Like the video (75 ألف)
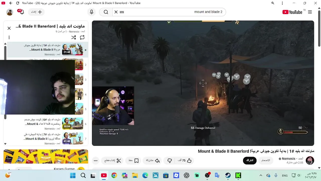This screenshot has height=181, width=321. pos(185,160)
